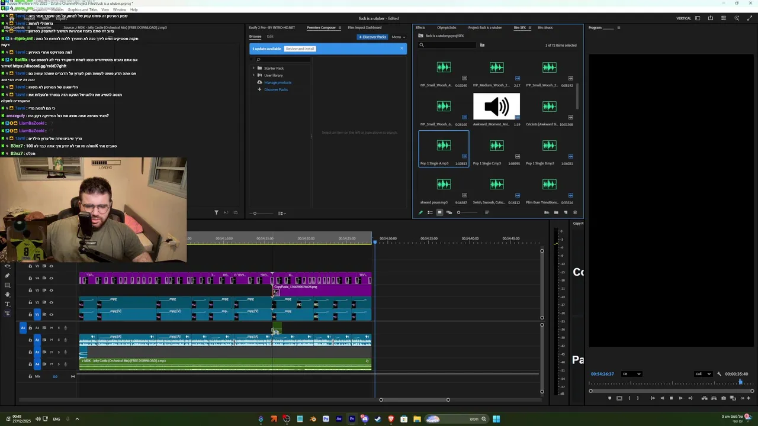758x426 pixels.
Task: Open sort icons menu in SFX bin
Action: click(487, 212)
